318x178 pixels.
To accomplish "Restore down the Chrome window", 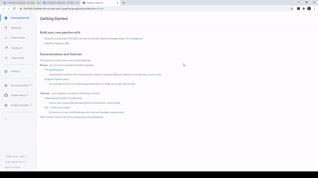I will (306, 2).
